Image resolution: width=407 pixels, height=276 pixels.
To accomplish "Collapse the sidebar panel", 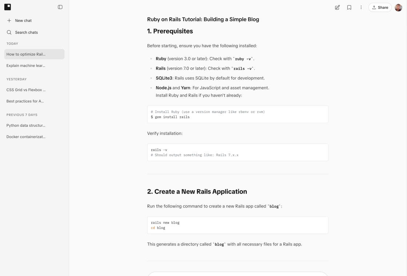I will click(60, 7).
